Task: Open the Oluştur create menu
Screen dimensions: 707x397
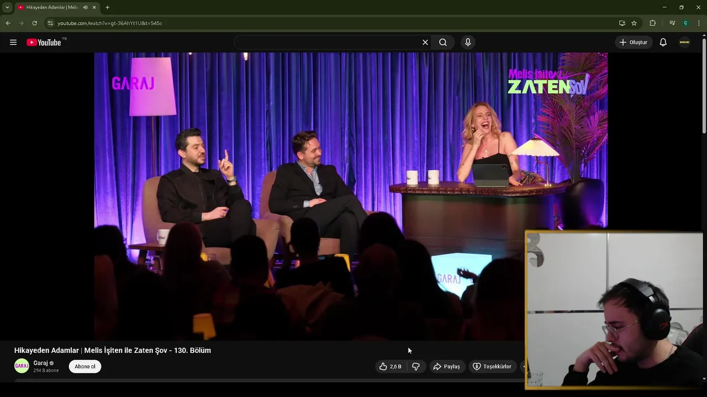Action: point(634,42)
